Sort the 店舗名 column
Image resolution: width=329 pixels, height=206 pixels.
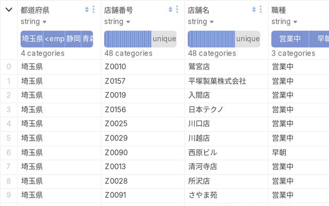click(254, 10)
